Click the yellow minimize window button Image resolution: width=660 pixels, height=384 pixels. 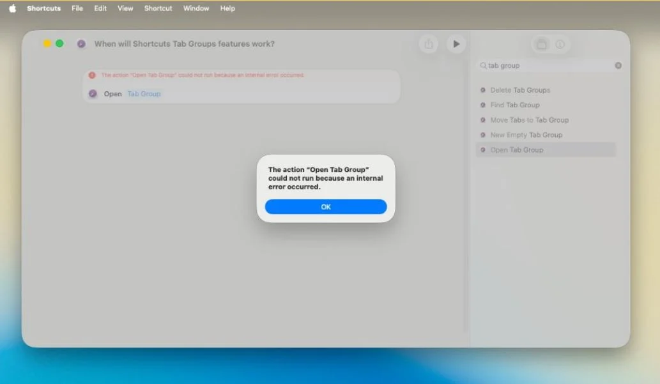pyautogui.click(x=47, y=43)
